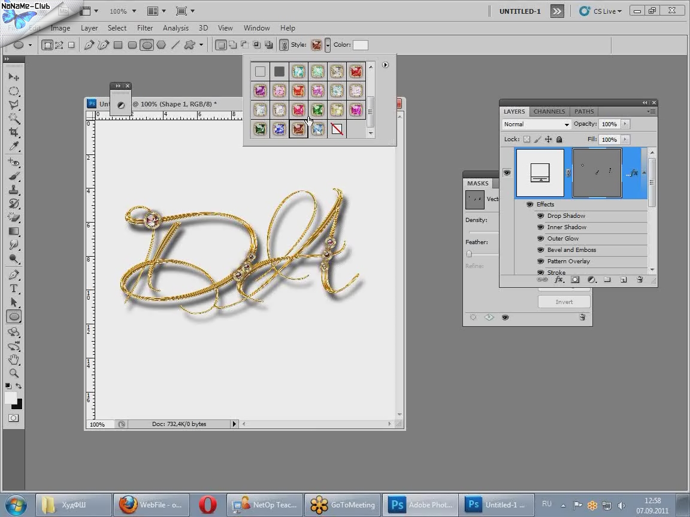Screen dimensions: 690x517
Task: Open the Normal blend mode dropdown
Action: [536, 124]
